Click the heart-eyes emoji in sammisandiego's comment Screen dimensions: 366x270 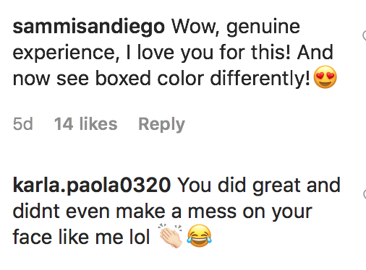325,77
